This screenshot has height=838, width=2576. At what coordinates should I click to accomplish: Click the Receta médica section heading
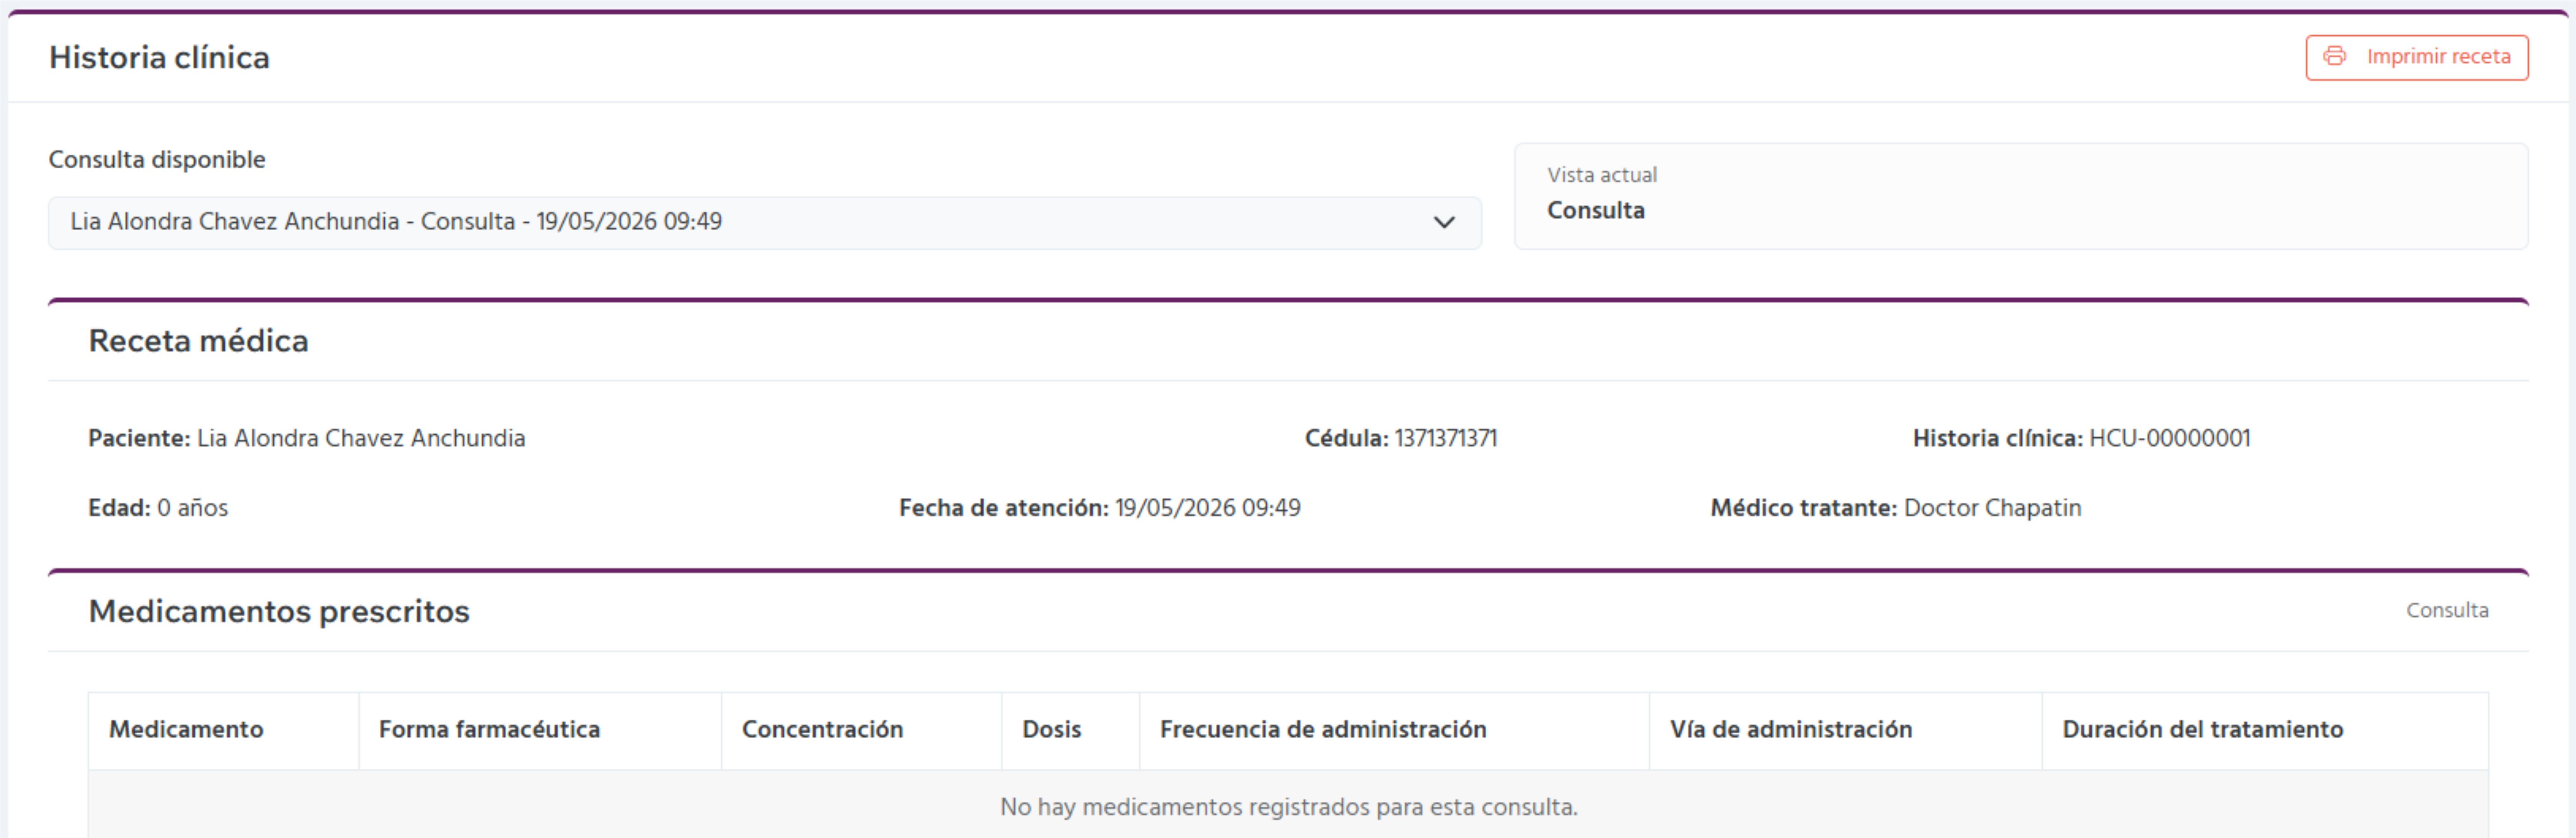point(199,341)
